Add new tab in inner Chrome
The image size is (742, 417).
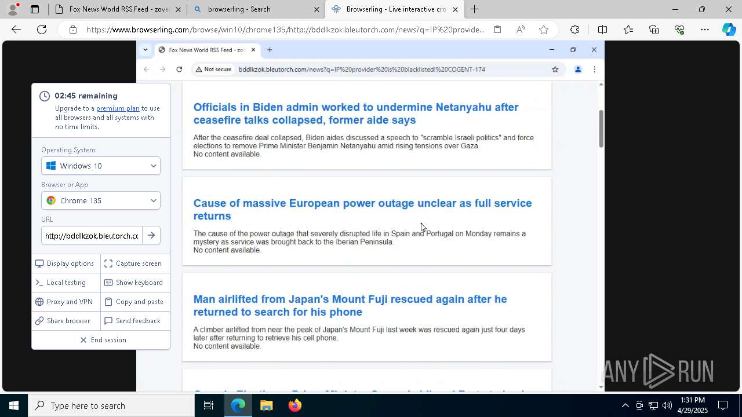point(270,50)
